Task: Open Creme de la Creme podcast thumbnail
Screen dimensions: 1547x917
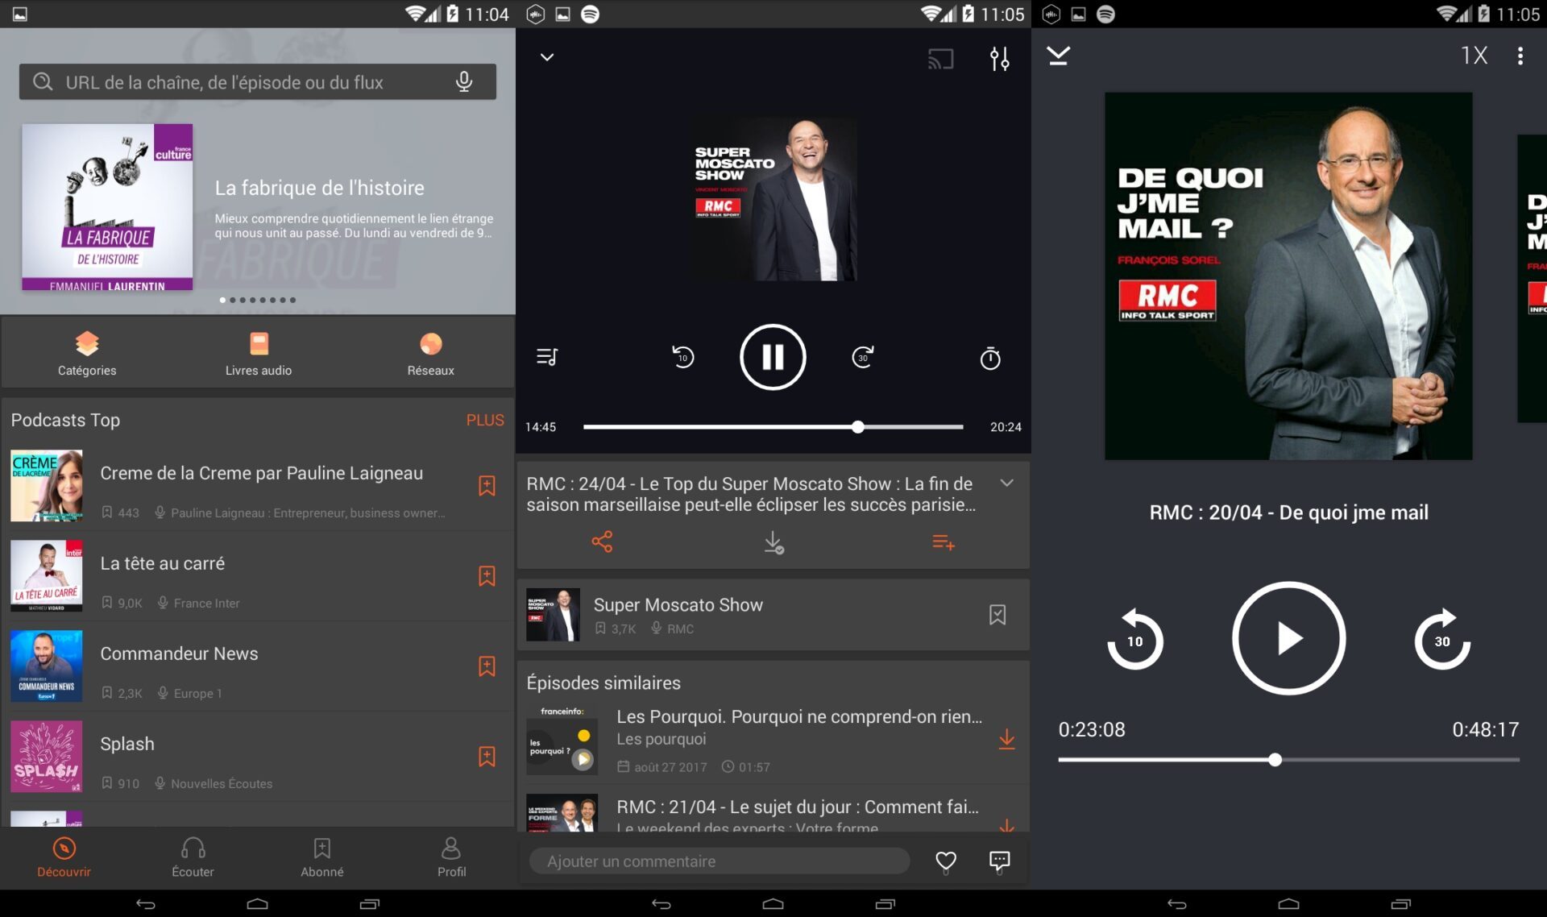Action: point(47,486)
